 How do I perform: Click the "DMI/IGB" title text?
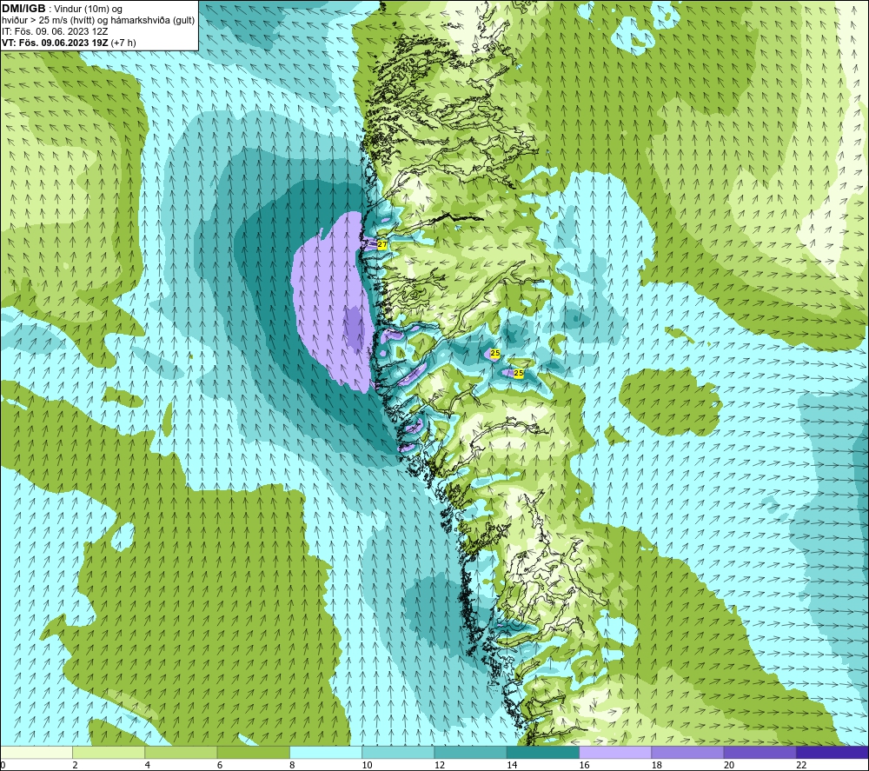[x=23, y=9]
